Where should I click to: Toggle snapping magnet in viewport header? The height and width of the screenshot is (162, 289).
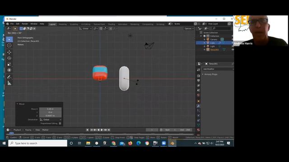click(101, 29)
